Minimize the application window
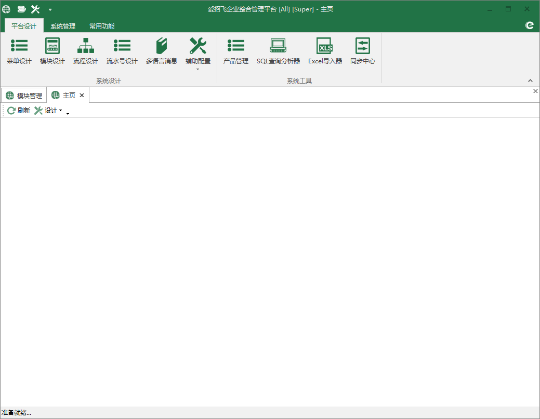The image size is (540, 419). click(490, 9)
